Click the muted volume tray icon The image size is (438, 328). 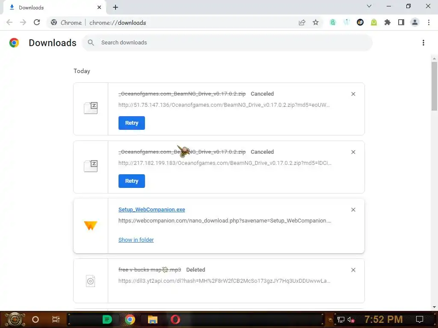[x=351, y=319]
